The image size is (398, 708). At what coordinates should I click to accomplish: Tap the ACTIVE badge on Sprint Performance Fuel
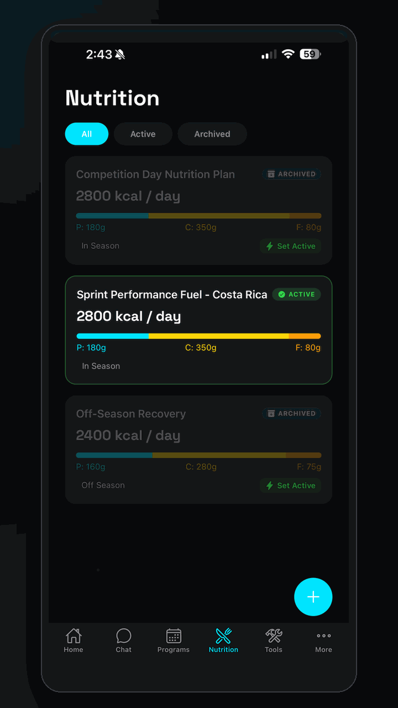[x=296, y=294]
